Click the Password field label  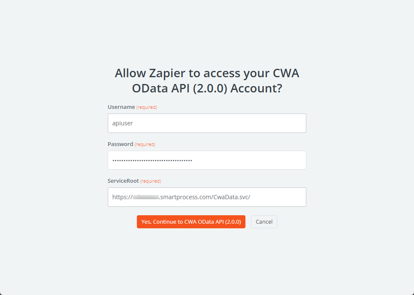click(x=120, y=144)
